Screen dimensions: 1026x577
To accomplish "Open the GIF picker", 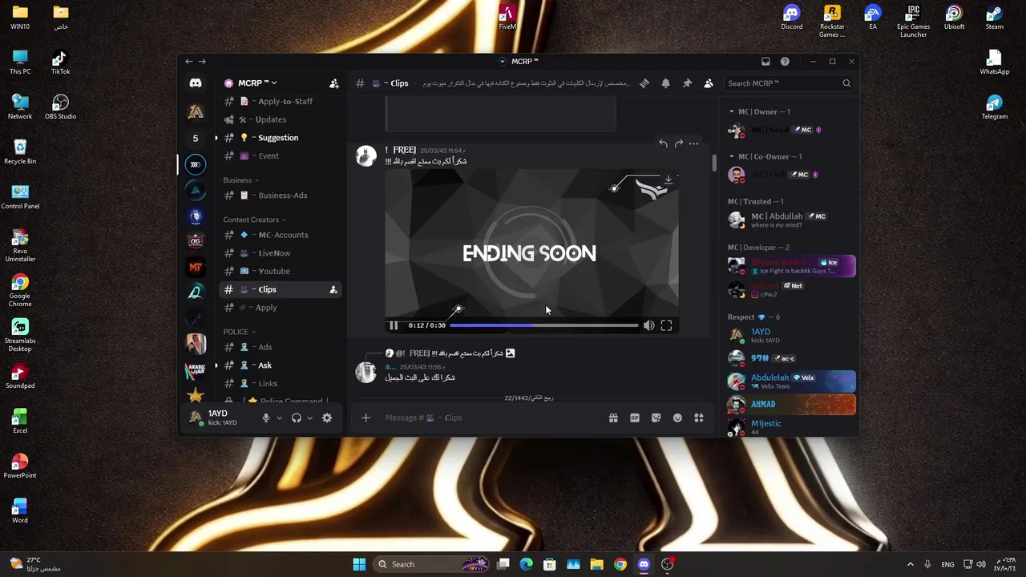I will 635,418.
